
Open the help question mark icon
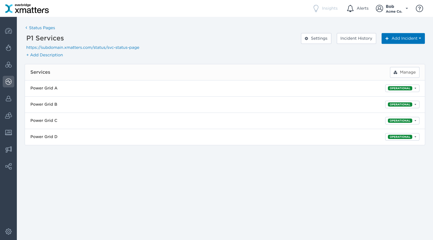click(x=419, y=8)
